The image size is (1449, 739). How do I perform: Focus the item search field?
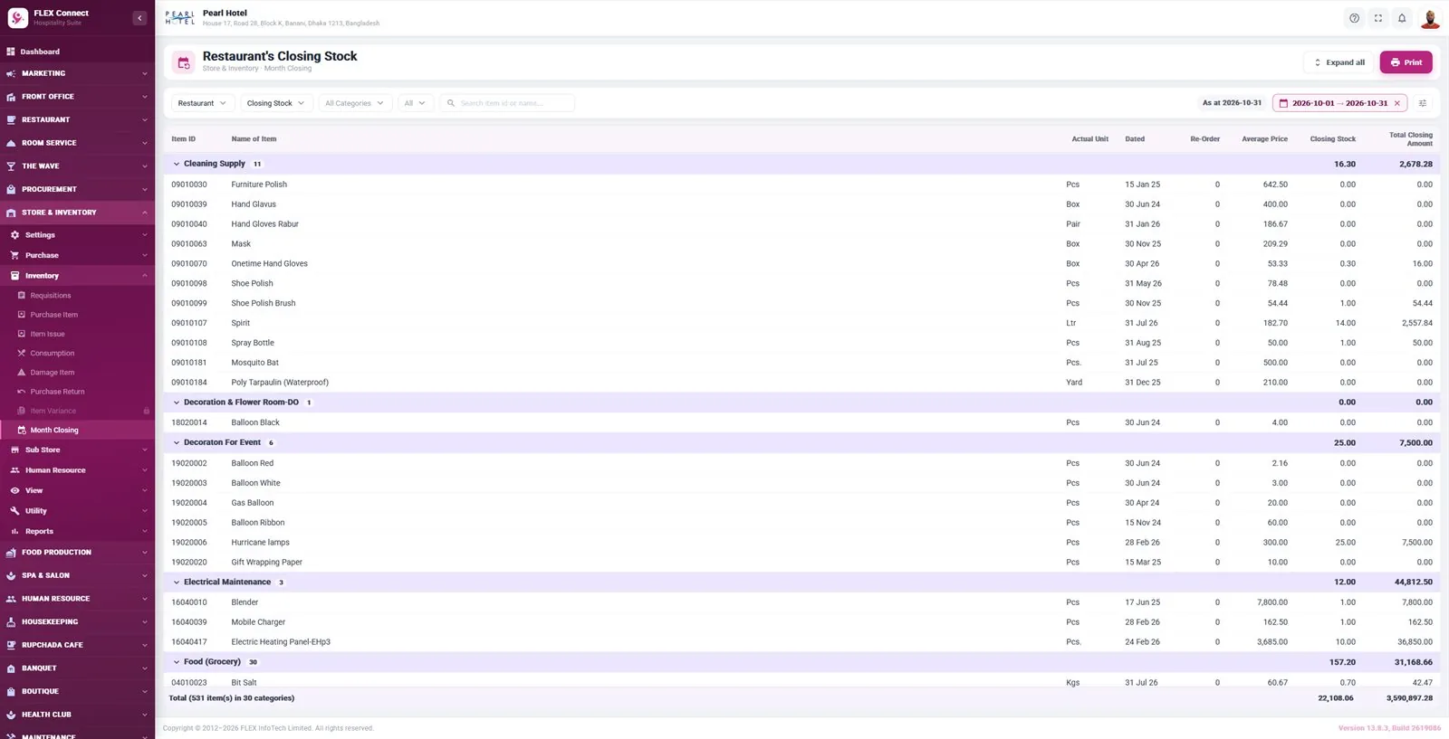[x=507, y=103]
